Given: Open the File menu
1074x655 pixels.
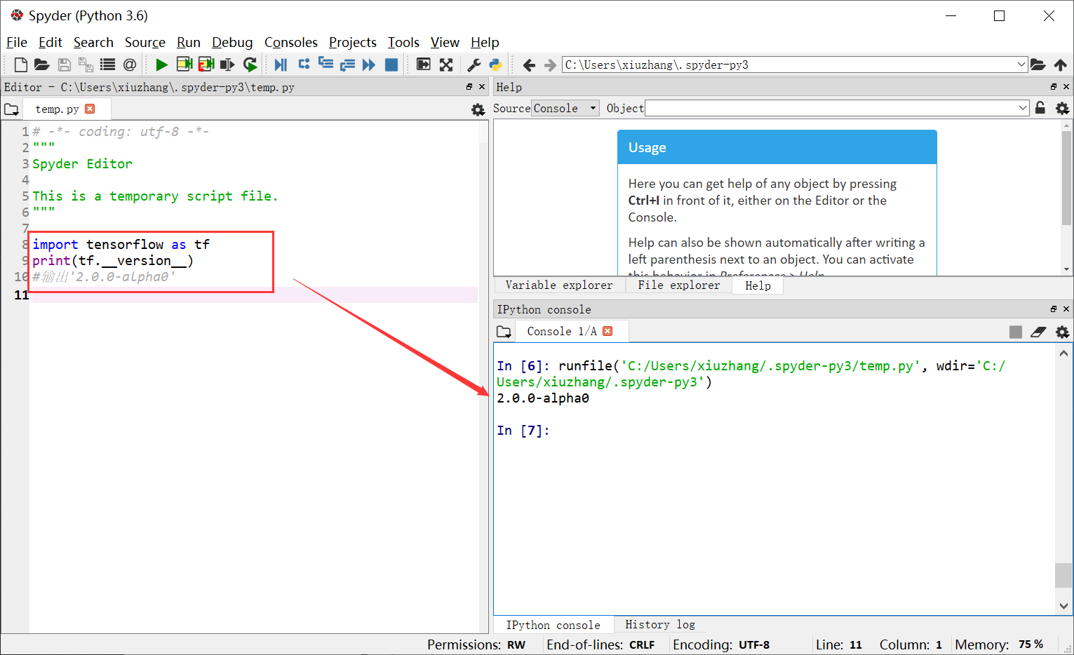Looking at the screenshot, I should [16, 43].
